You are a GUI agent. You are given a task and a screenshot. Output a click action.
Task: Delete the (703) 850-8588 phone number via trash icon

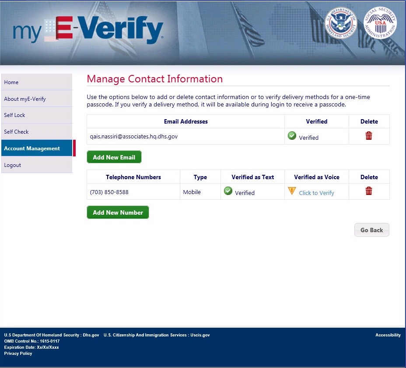[x=369, y=191]
